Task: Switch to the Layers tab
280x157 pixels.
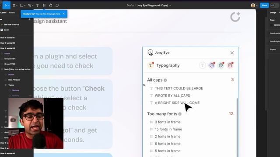Action: pos(3,13)
